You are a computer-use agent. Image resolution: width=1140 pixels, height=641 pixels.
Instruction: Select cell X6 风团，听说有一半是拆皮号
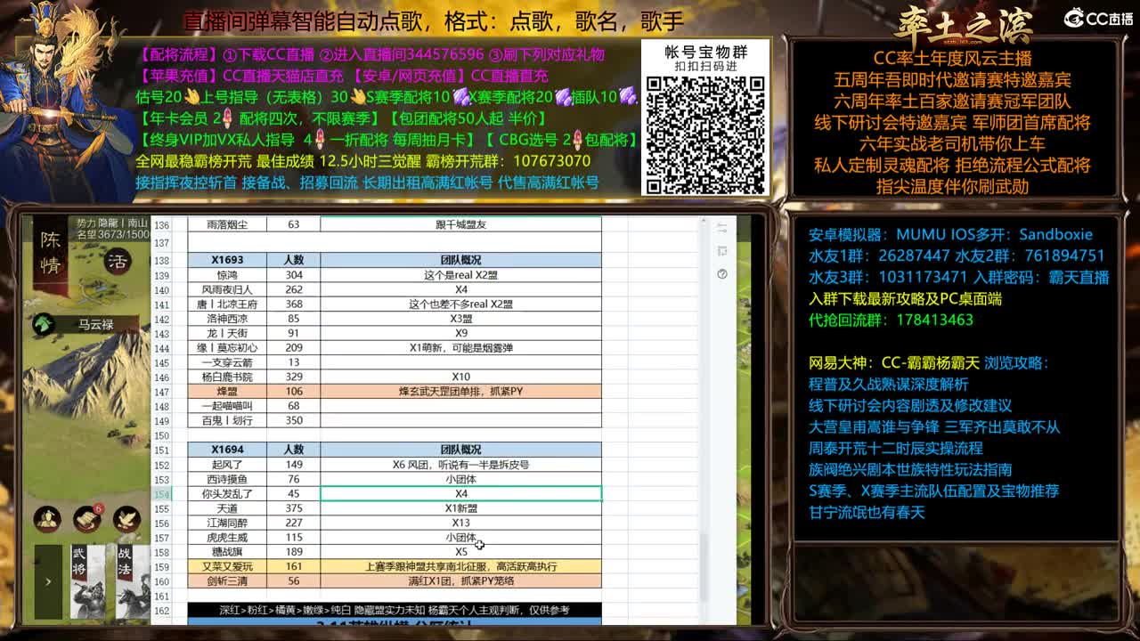coord(460,464)
